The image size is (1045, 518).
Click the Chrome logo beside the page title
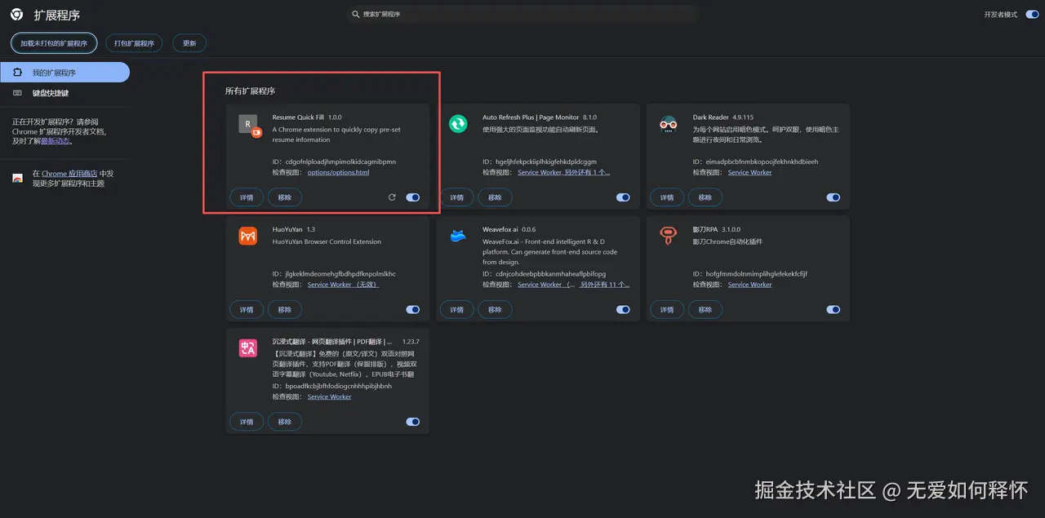click(16, 15)
